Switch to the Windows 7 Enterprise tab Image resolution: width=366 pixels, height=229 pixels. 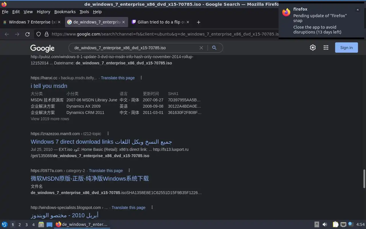[x=32, y=22]
